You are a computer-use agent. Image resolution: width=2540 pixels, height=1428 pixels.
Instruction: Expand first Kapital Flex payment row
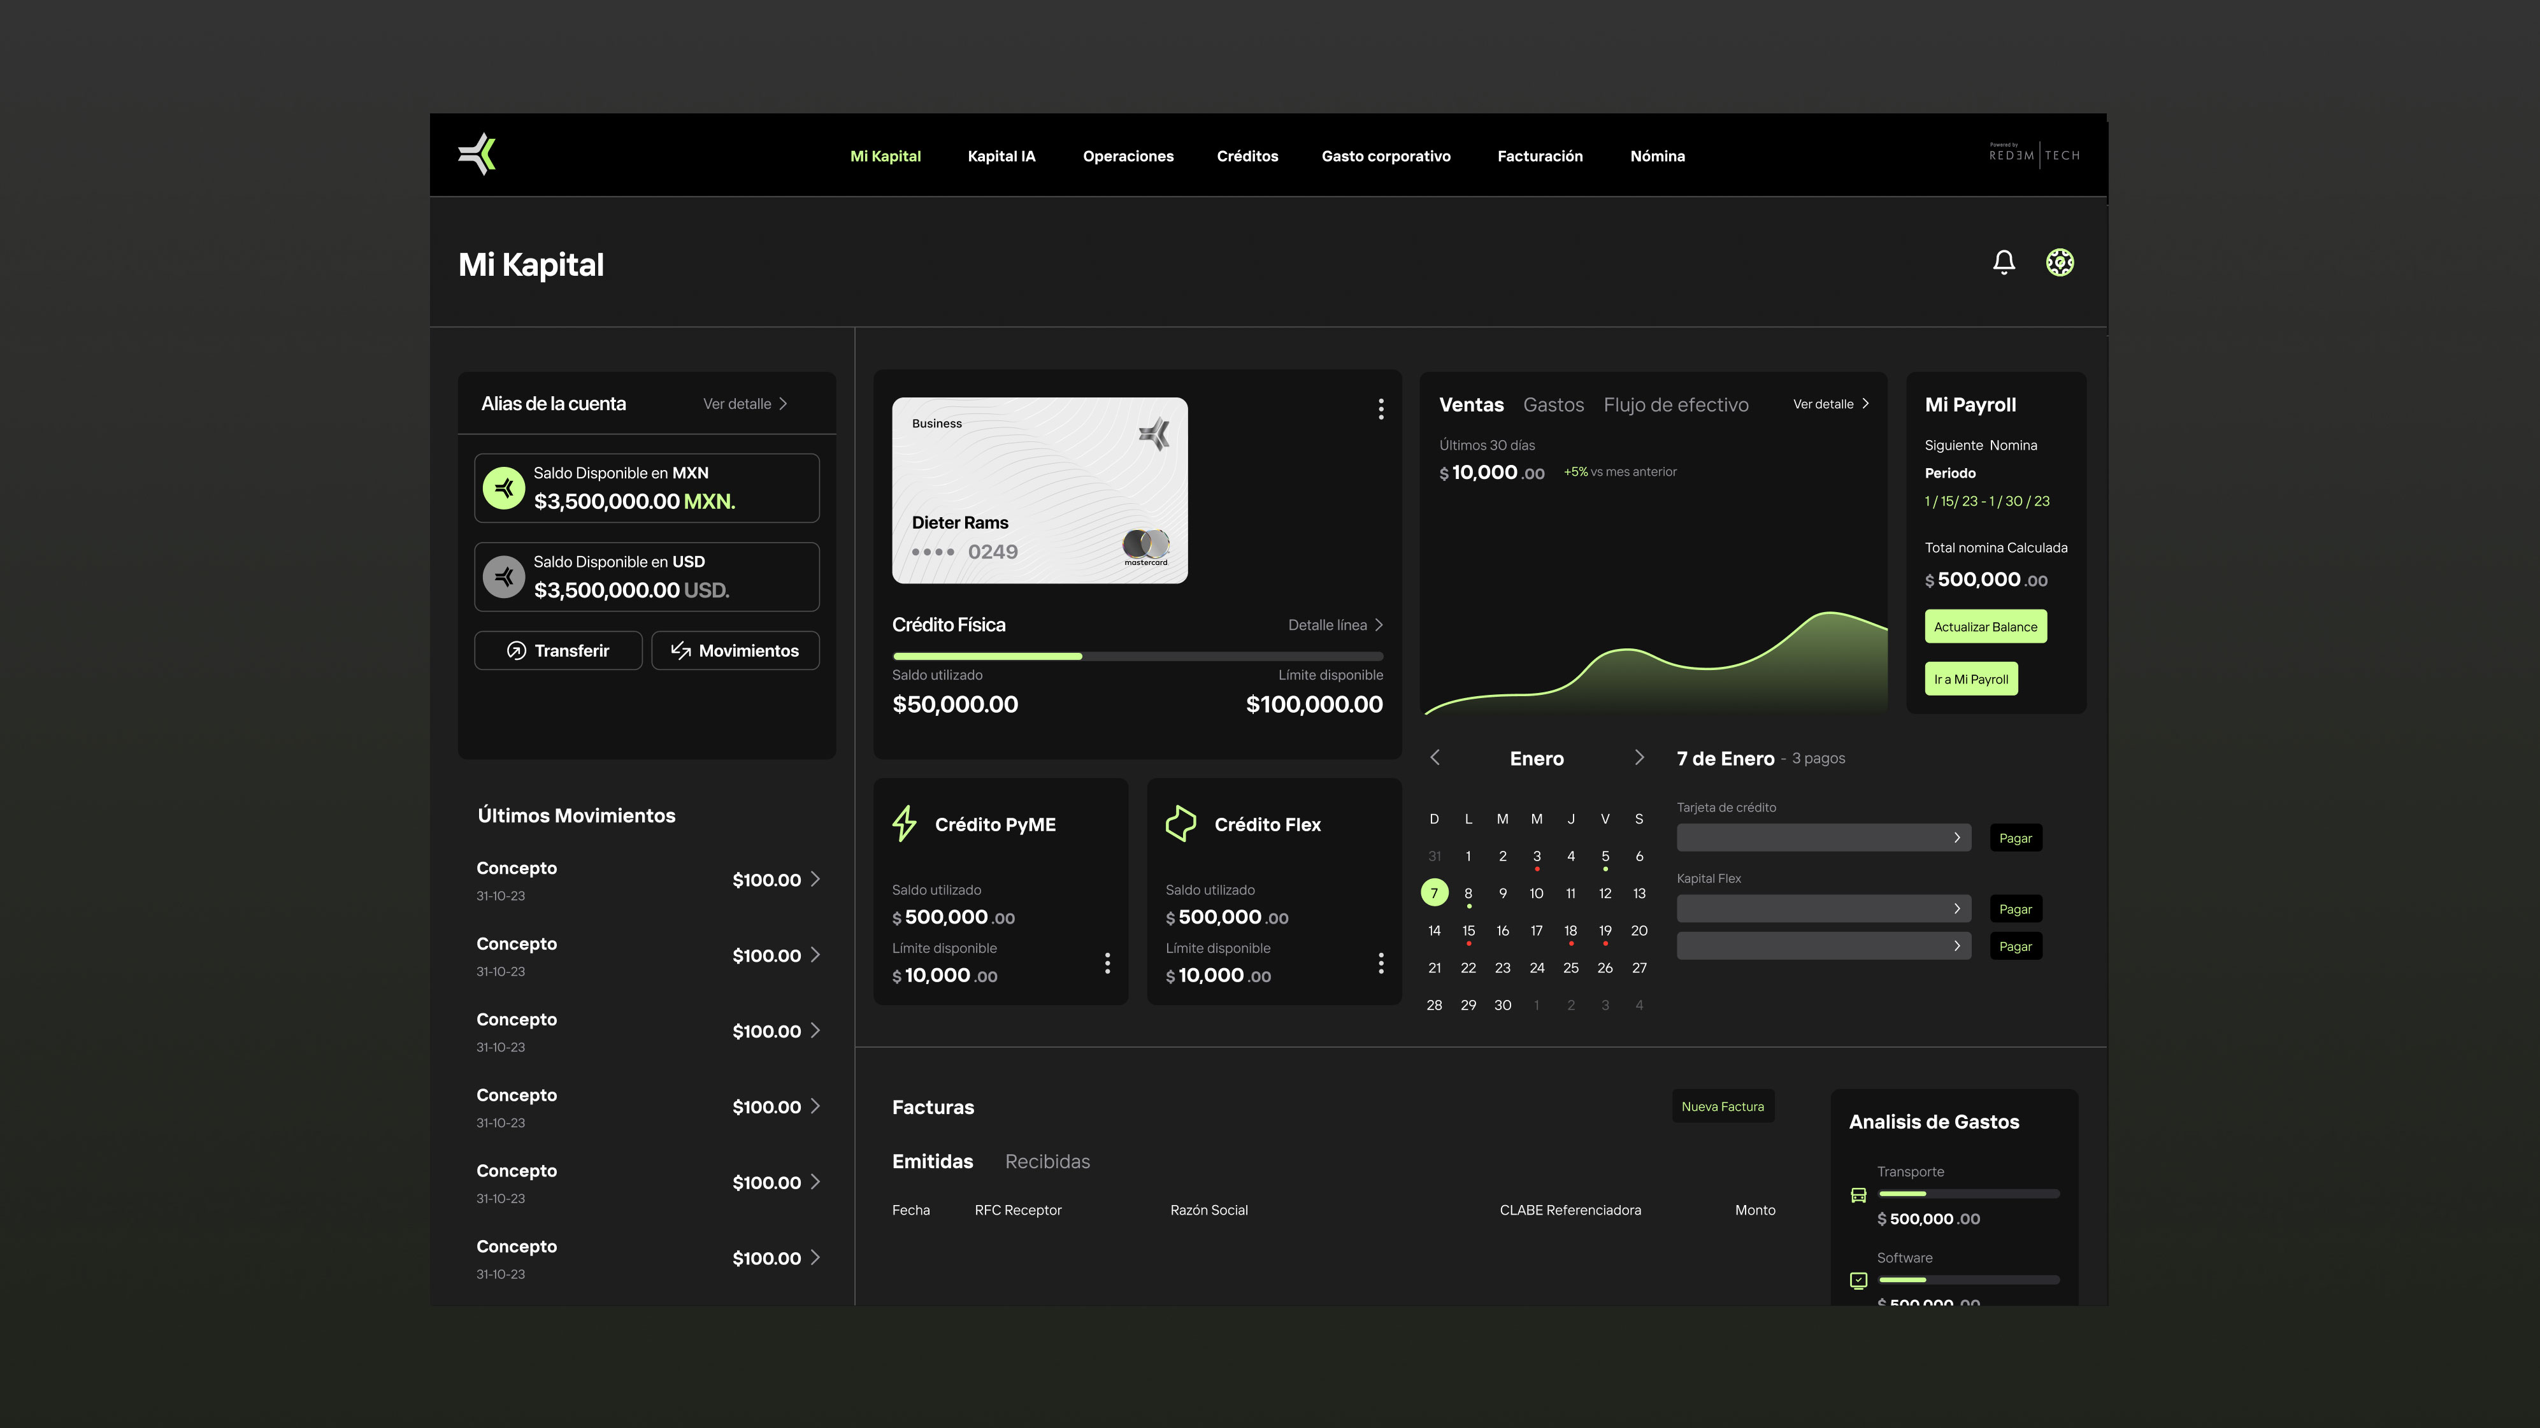pyautogui.click(x=1823, y=909)
